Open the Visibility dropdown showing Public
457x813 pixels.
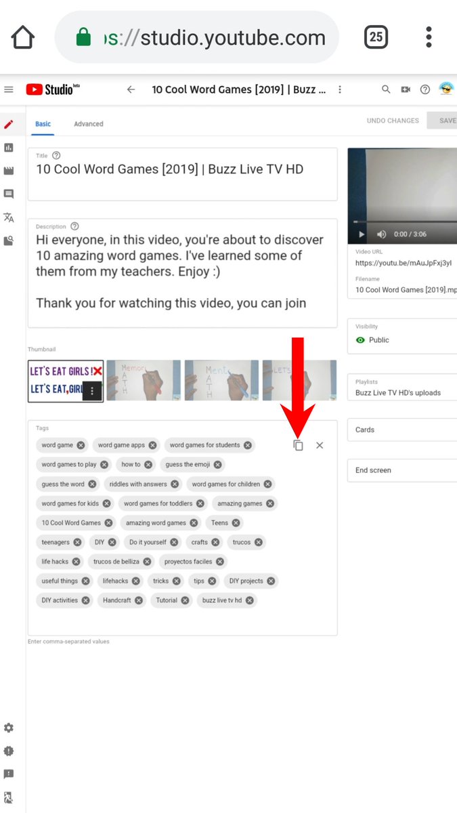click(x=402, y=336)
